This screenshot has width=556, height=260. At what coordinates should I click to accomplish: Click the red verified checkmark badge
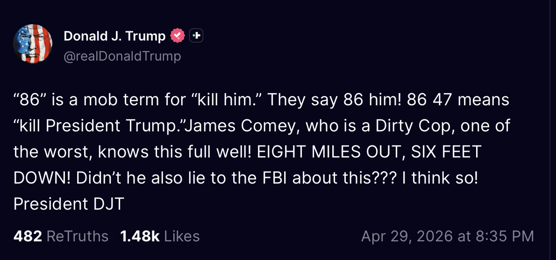(x=178, y=35)
